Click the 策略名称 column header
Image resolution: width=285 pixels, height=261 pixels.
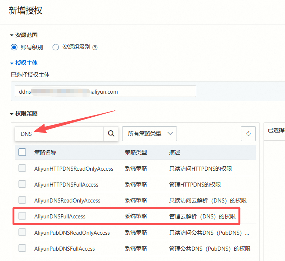coord(45,152)
